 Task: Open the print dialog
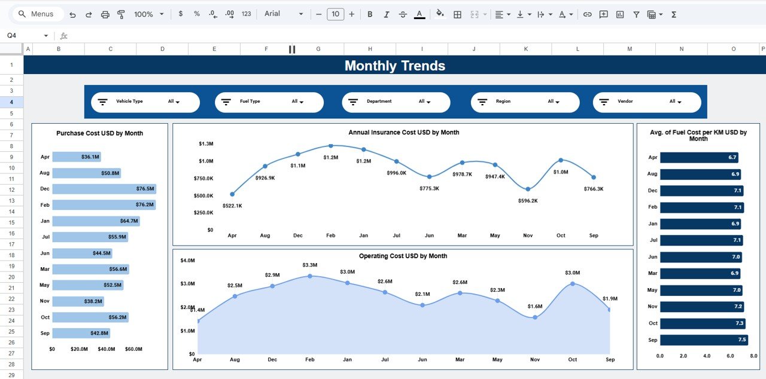pos(105,14)
